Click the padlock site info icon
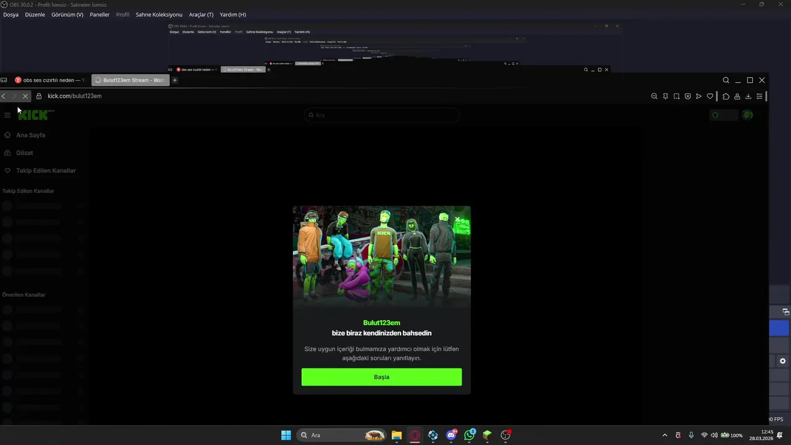 point(39,96)
